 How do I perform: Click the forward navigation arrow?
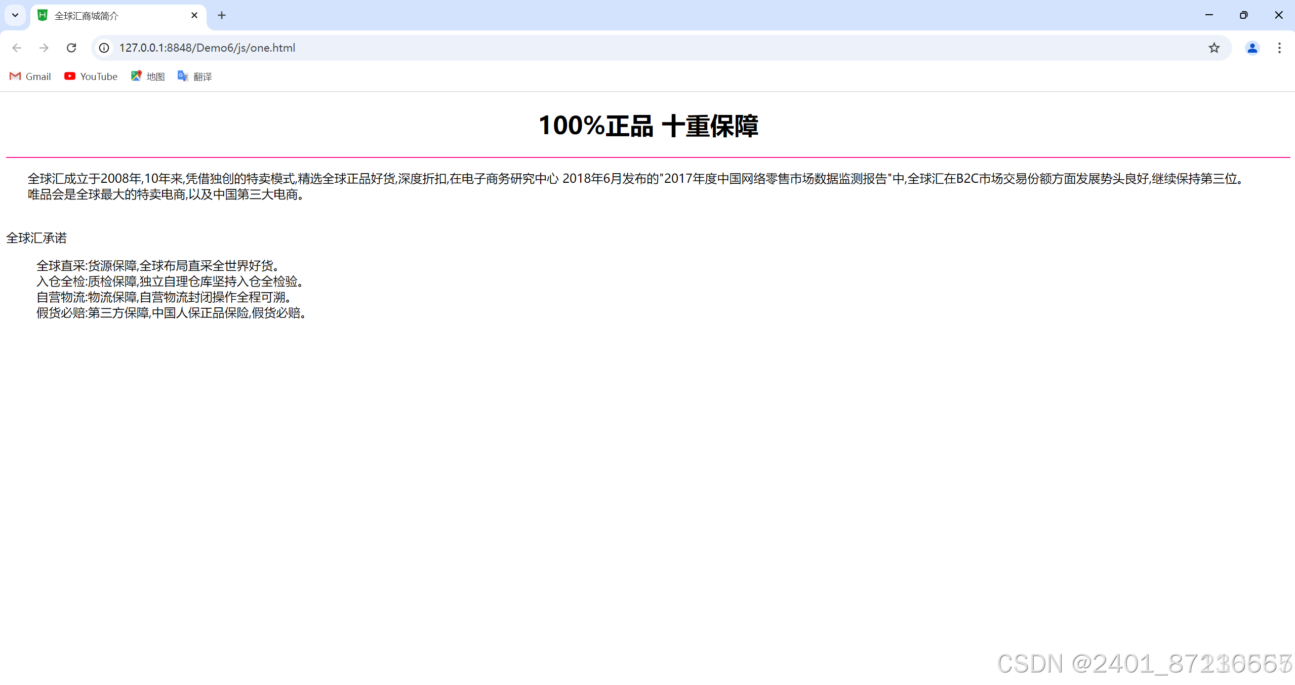pyautogui.click(x=44, y=48)
